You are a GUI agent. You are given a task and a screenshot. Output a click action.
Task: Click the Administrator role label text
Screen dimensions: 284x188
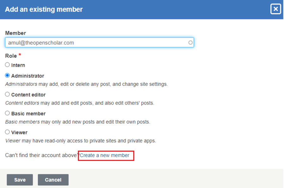pyautogui.click(x=27, y=76)
